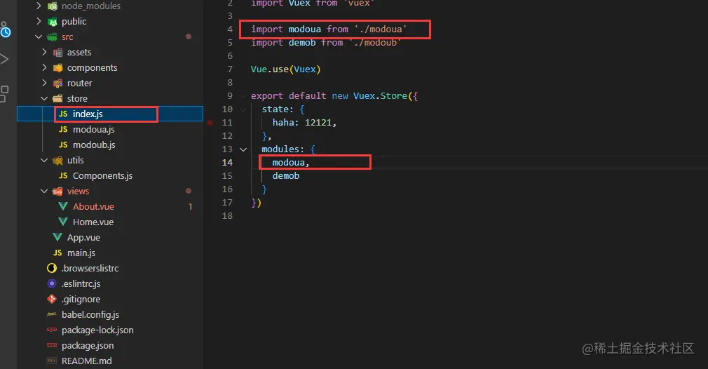Image resolution: width=708 pixels, height=369 pixels.
Task: Expand the assets folder chevron
Action: pyautogui.click(x=44, y=52)
